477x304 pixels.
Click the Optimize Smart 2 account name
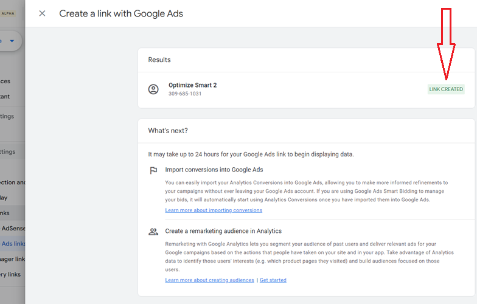[x=192, y=85]
